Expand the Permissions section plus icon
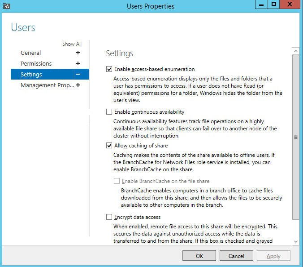Viewport: 303px width, 267px height. pos(78,63)
